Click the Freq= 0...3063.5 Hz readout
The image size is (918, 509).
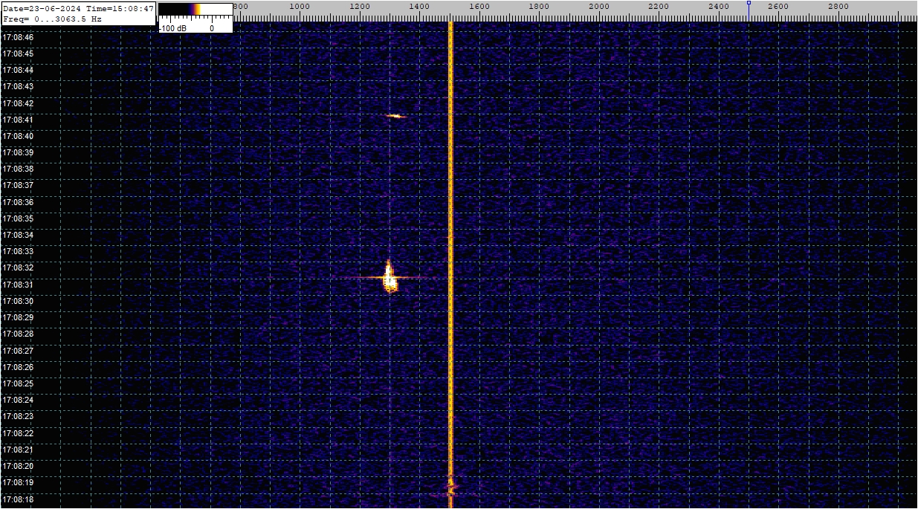53,19
